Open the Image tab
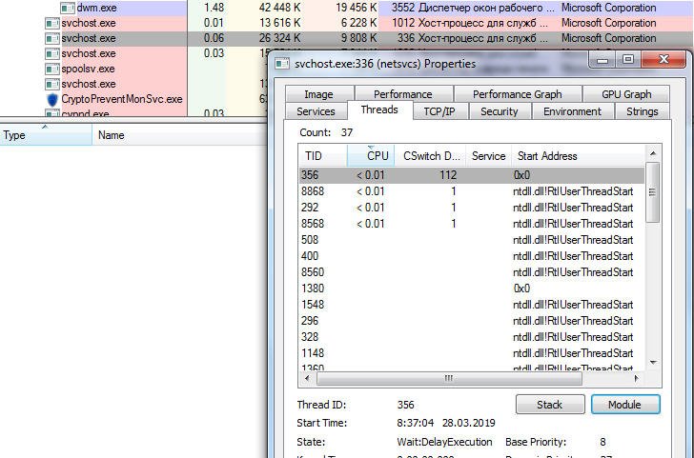Image resolution: width=694 pixels, height=458 pixels. tap(318, 94)
